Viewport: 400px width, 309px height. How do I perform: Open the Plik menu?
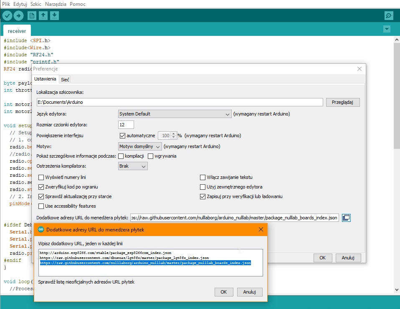[x=6, y=4]
